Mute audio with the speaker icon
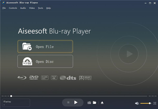The width and height of the screenshot is (158, 109). (x=137, y=103)
